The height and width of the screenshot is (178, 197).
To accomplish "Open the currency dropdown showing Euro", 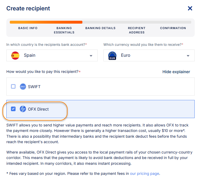I will click(149, 55).
